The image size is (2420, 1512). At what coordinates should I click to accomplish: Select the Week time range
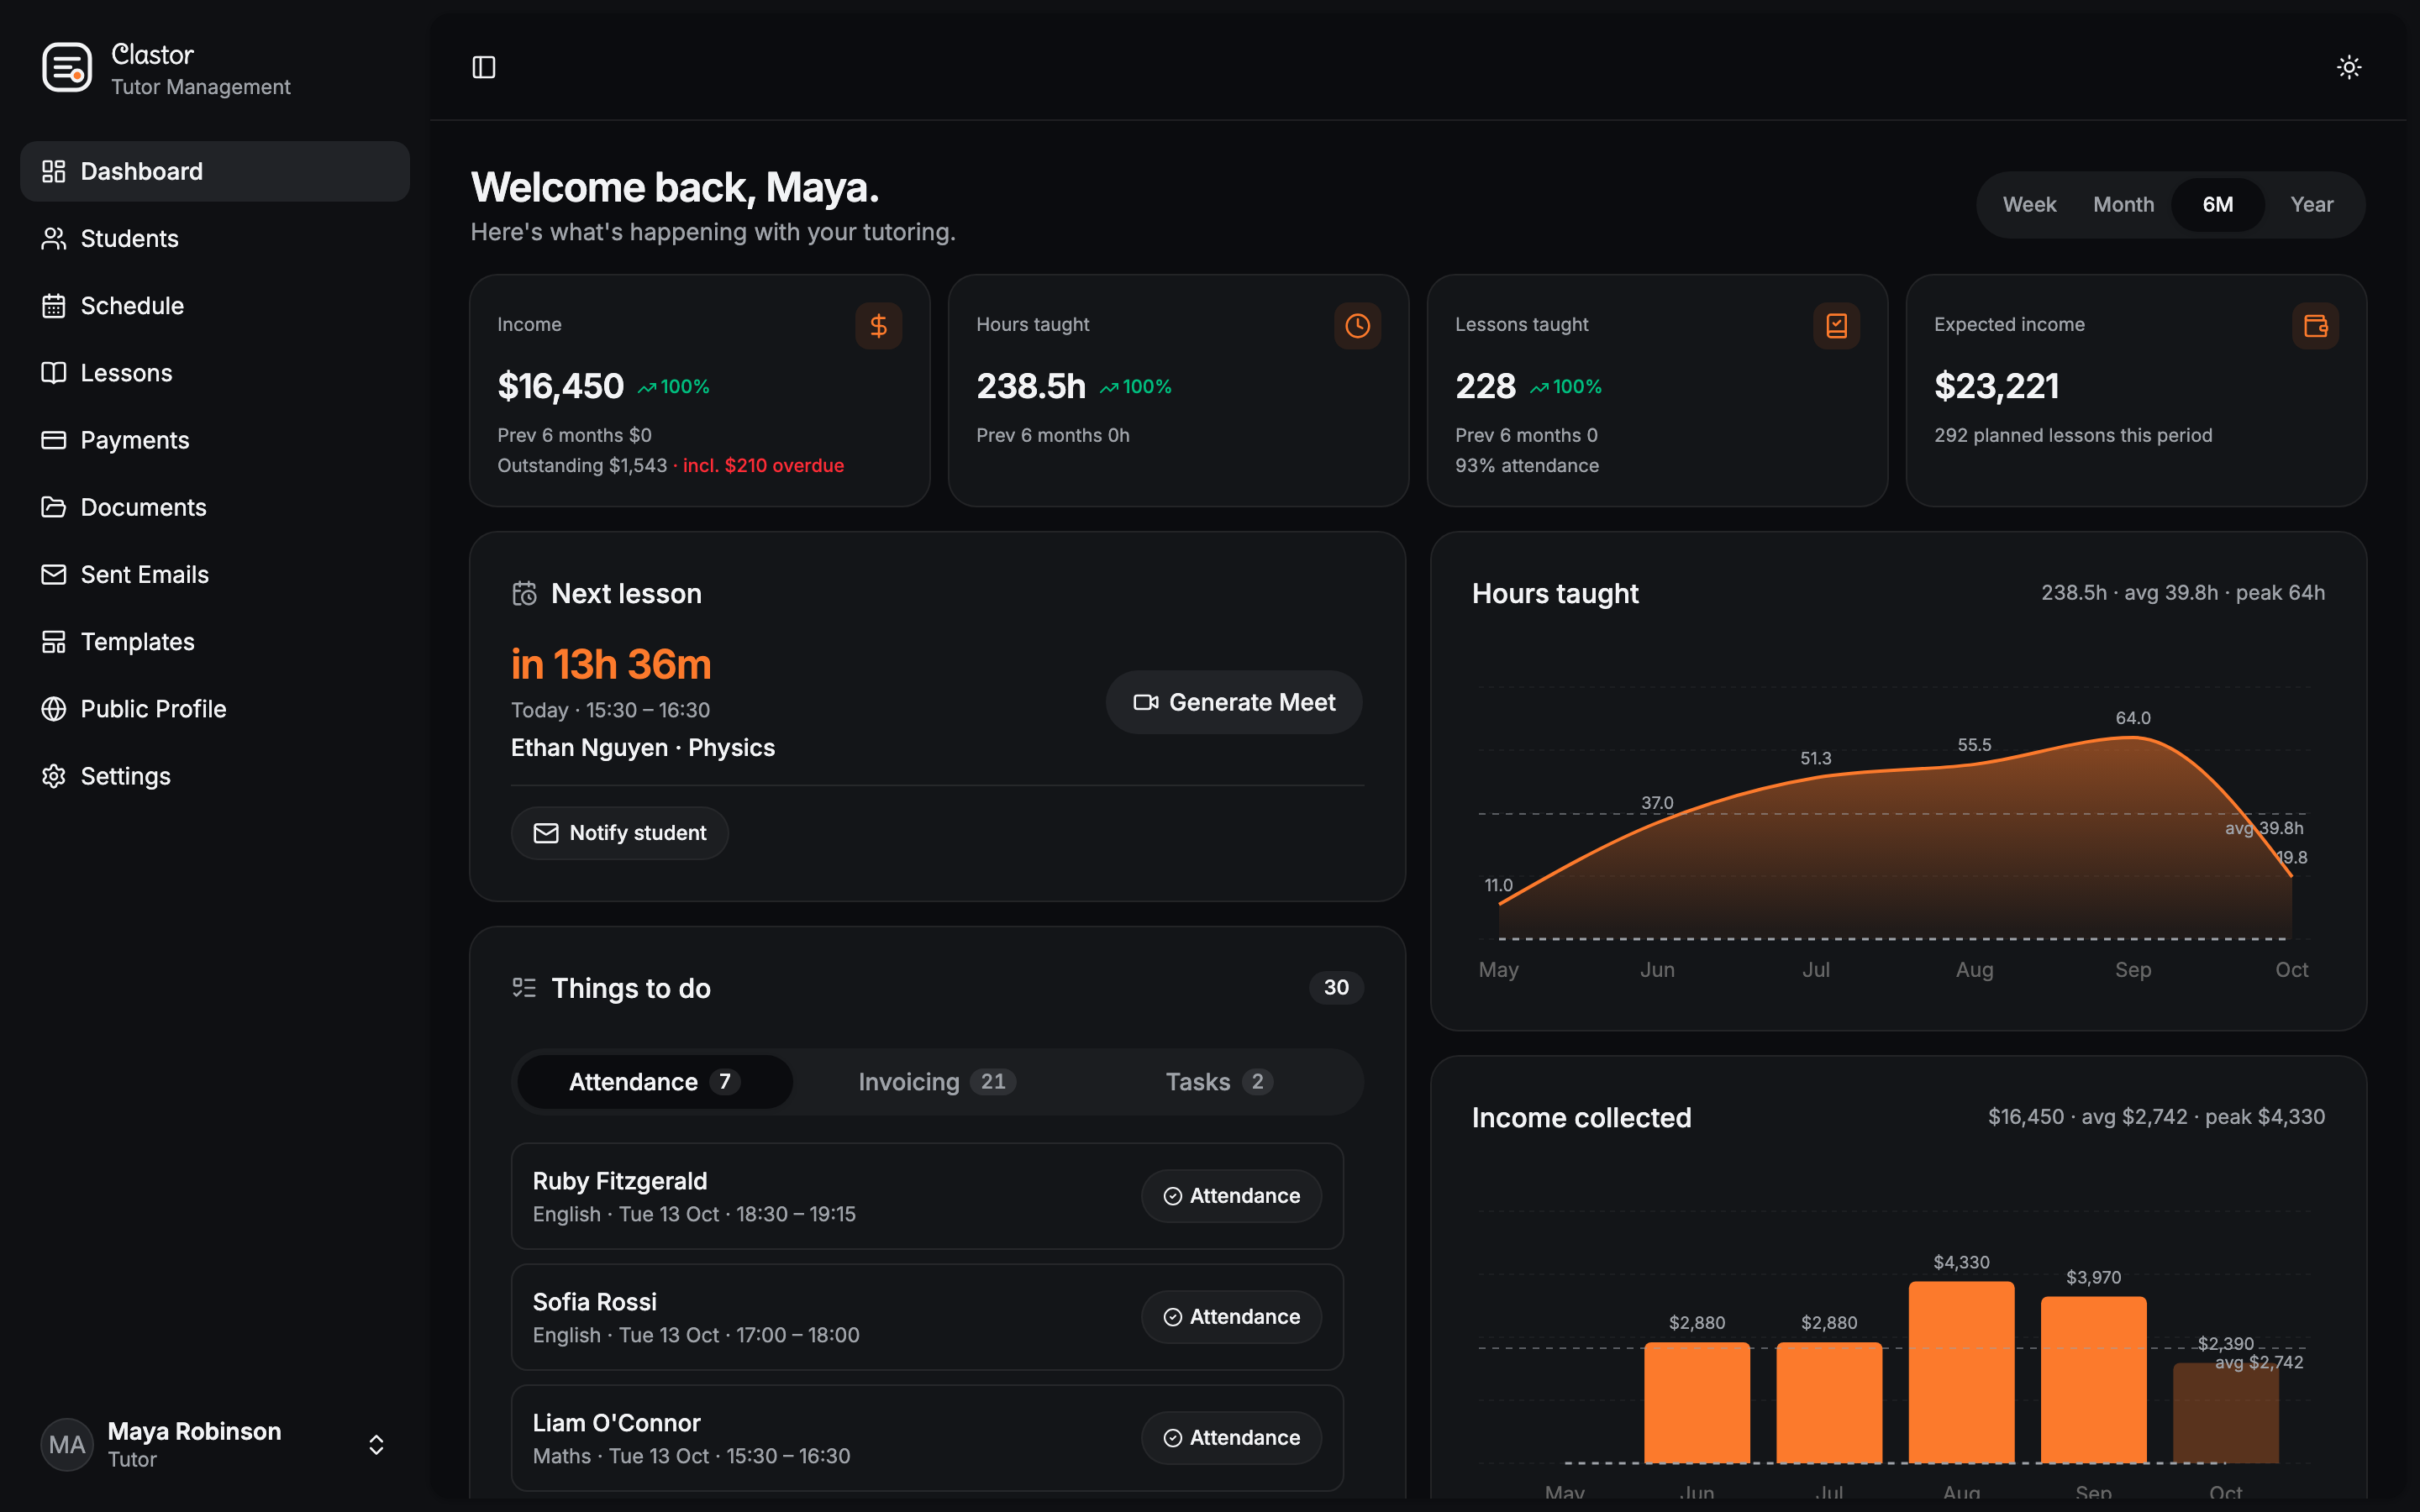(2029, 204)
